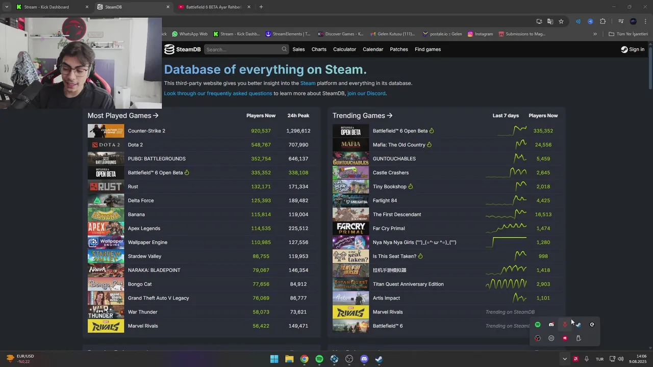Screen dimensions: 653x367
Task: Open the Chrome three-dot menu
Action: click(x=645, y=21)
